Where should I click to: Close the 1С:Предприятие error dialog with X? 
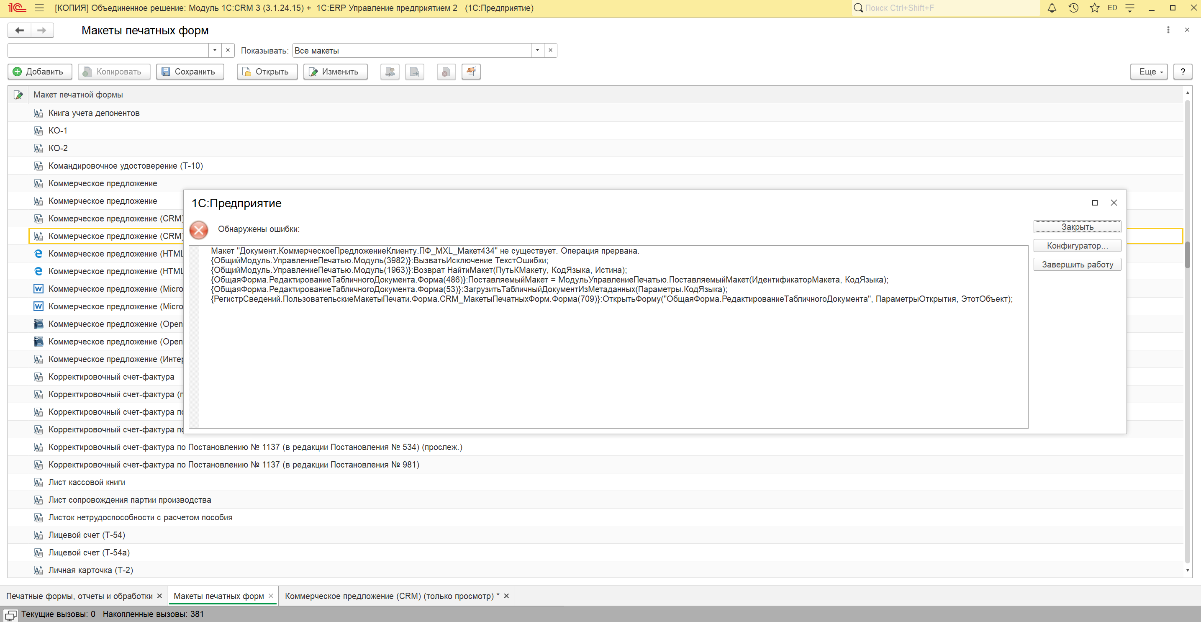1114,203
